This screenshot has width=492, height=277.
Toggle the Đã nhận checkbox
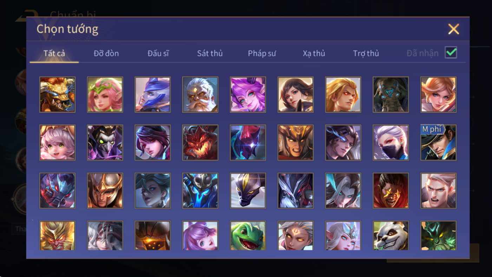point(451,53)
